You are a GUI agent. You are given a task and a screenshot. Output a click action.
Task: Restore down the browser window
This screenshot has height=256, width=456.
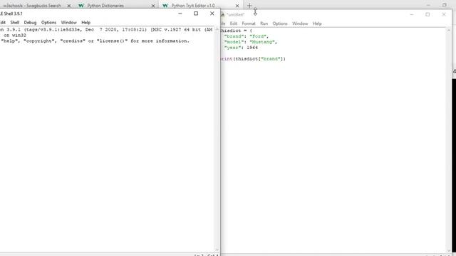point(445,5)
